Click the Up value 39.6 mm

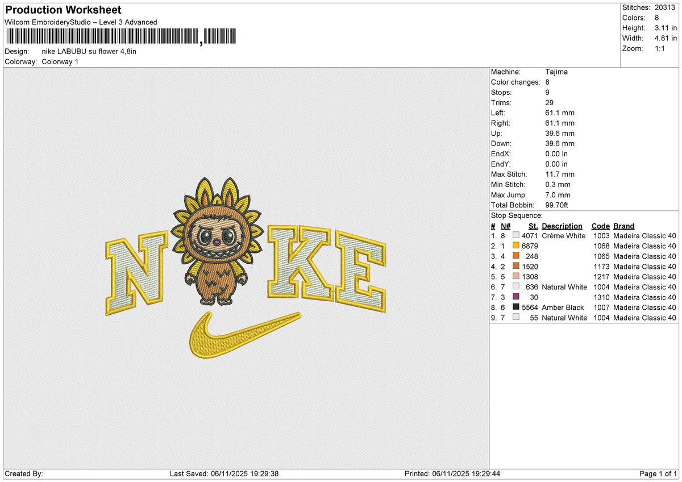tap(560, 133)
